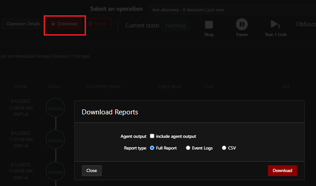Screen dimensions: 316x186
Task: Click the pid column header
Action: [x=286, y=86]
